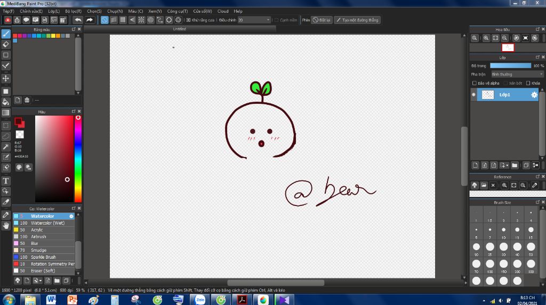Open the Lớp(L) menu
546x305 pixels.
54,11
